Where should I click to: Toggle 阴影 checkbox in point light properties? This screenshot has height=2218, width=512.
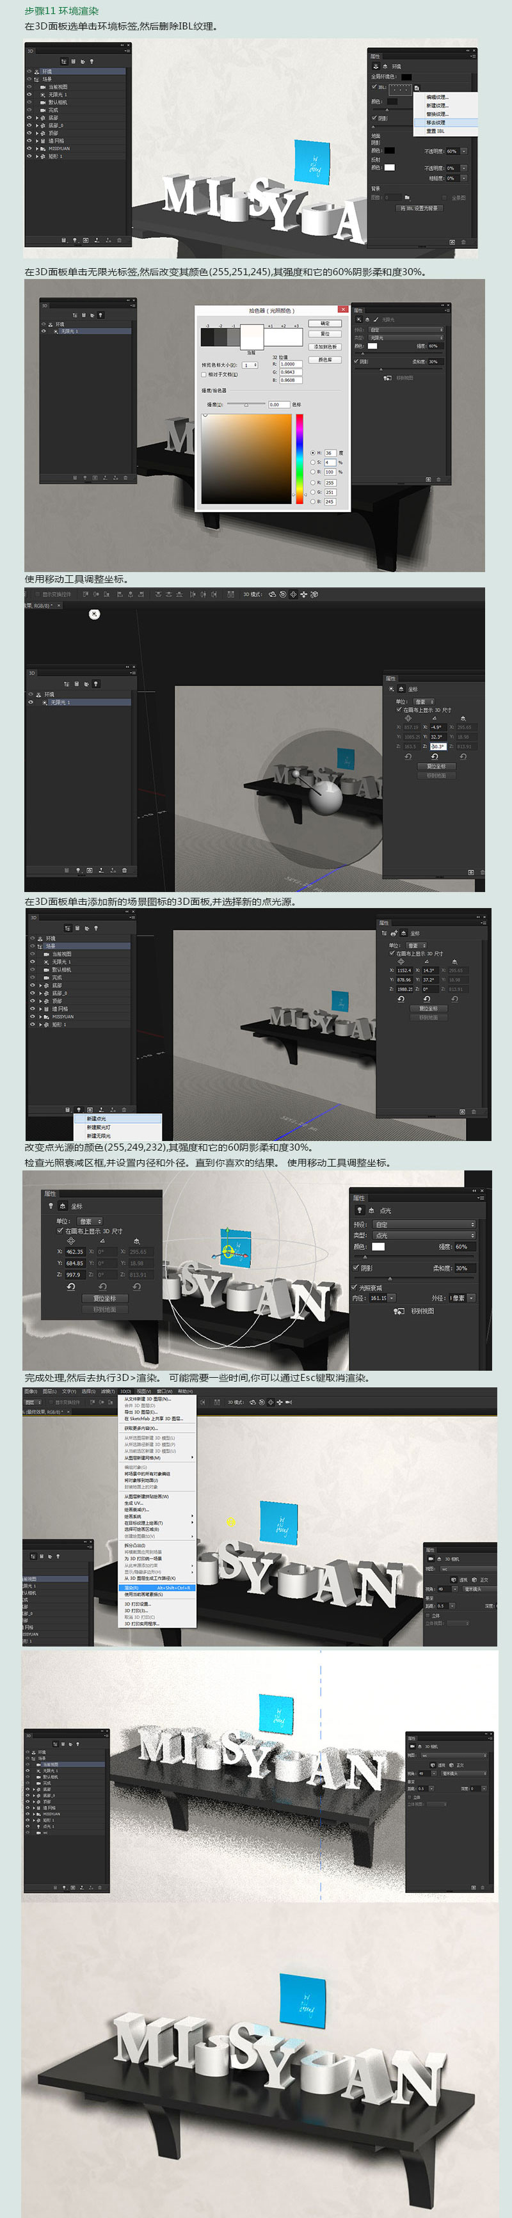pos(355,1268)
